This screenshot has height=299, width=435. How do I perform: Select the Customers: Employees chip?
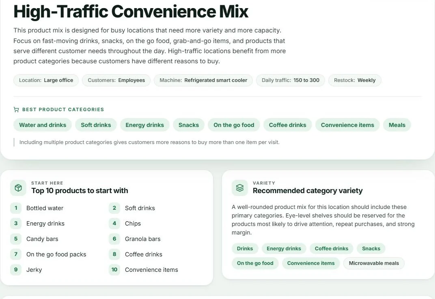(x=116, y=80)
